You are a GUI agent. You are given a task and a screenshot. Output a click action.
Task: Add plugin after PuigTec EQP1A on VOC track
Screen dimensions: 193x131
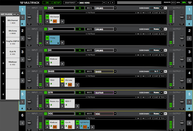tap(92, 127)
